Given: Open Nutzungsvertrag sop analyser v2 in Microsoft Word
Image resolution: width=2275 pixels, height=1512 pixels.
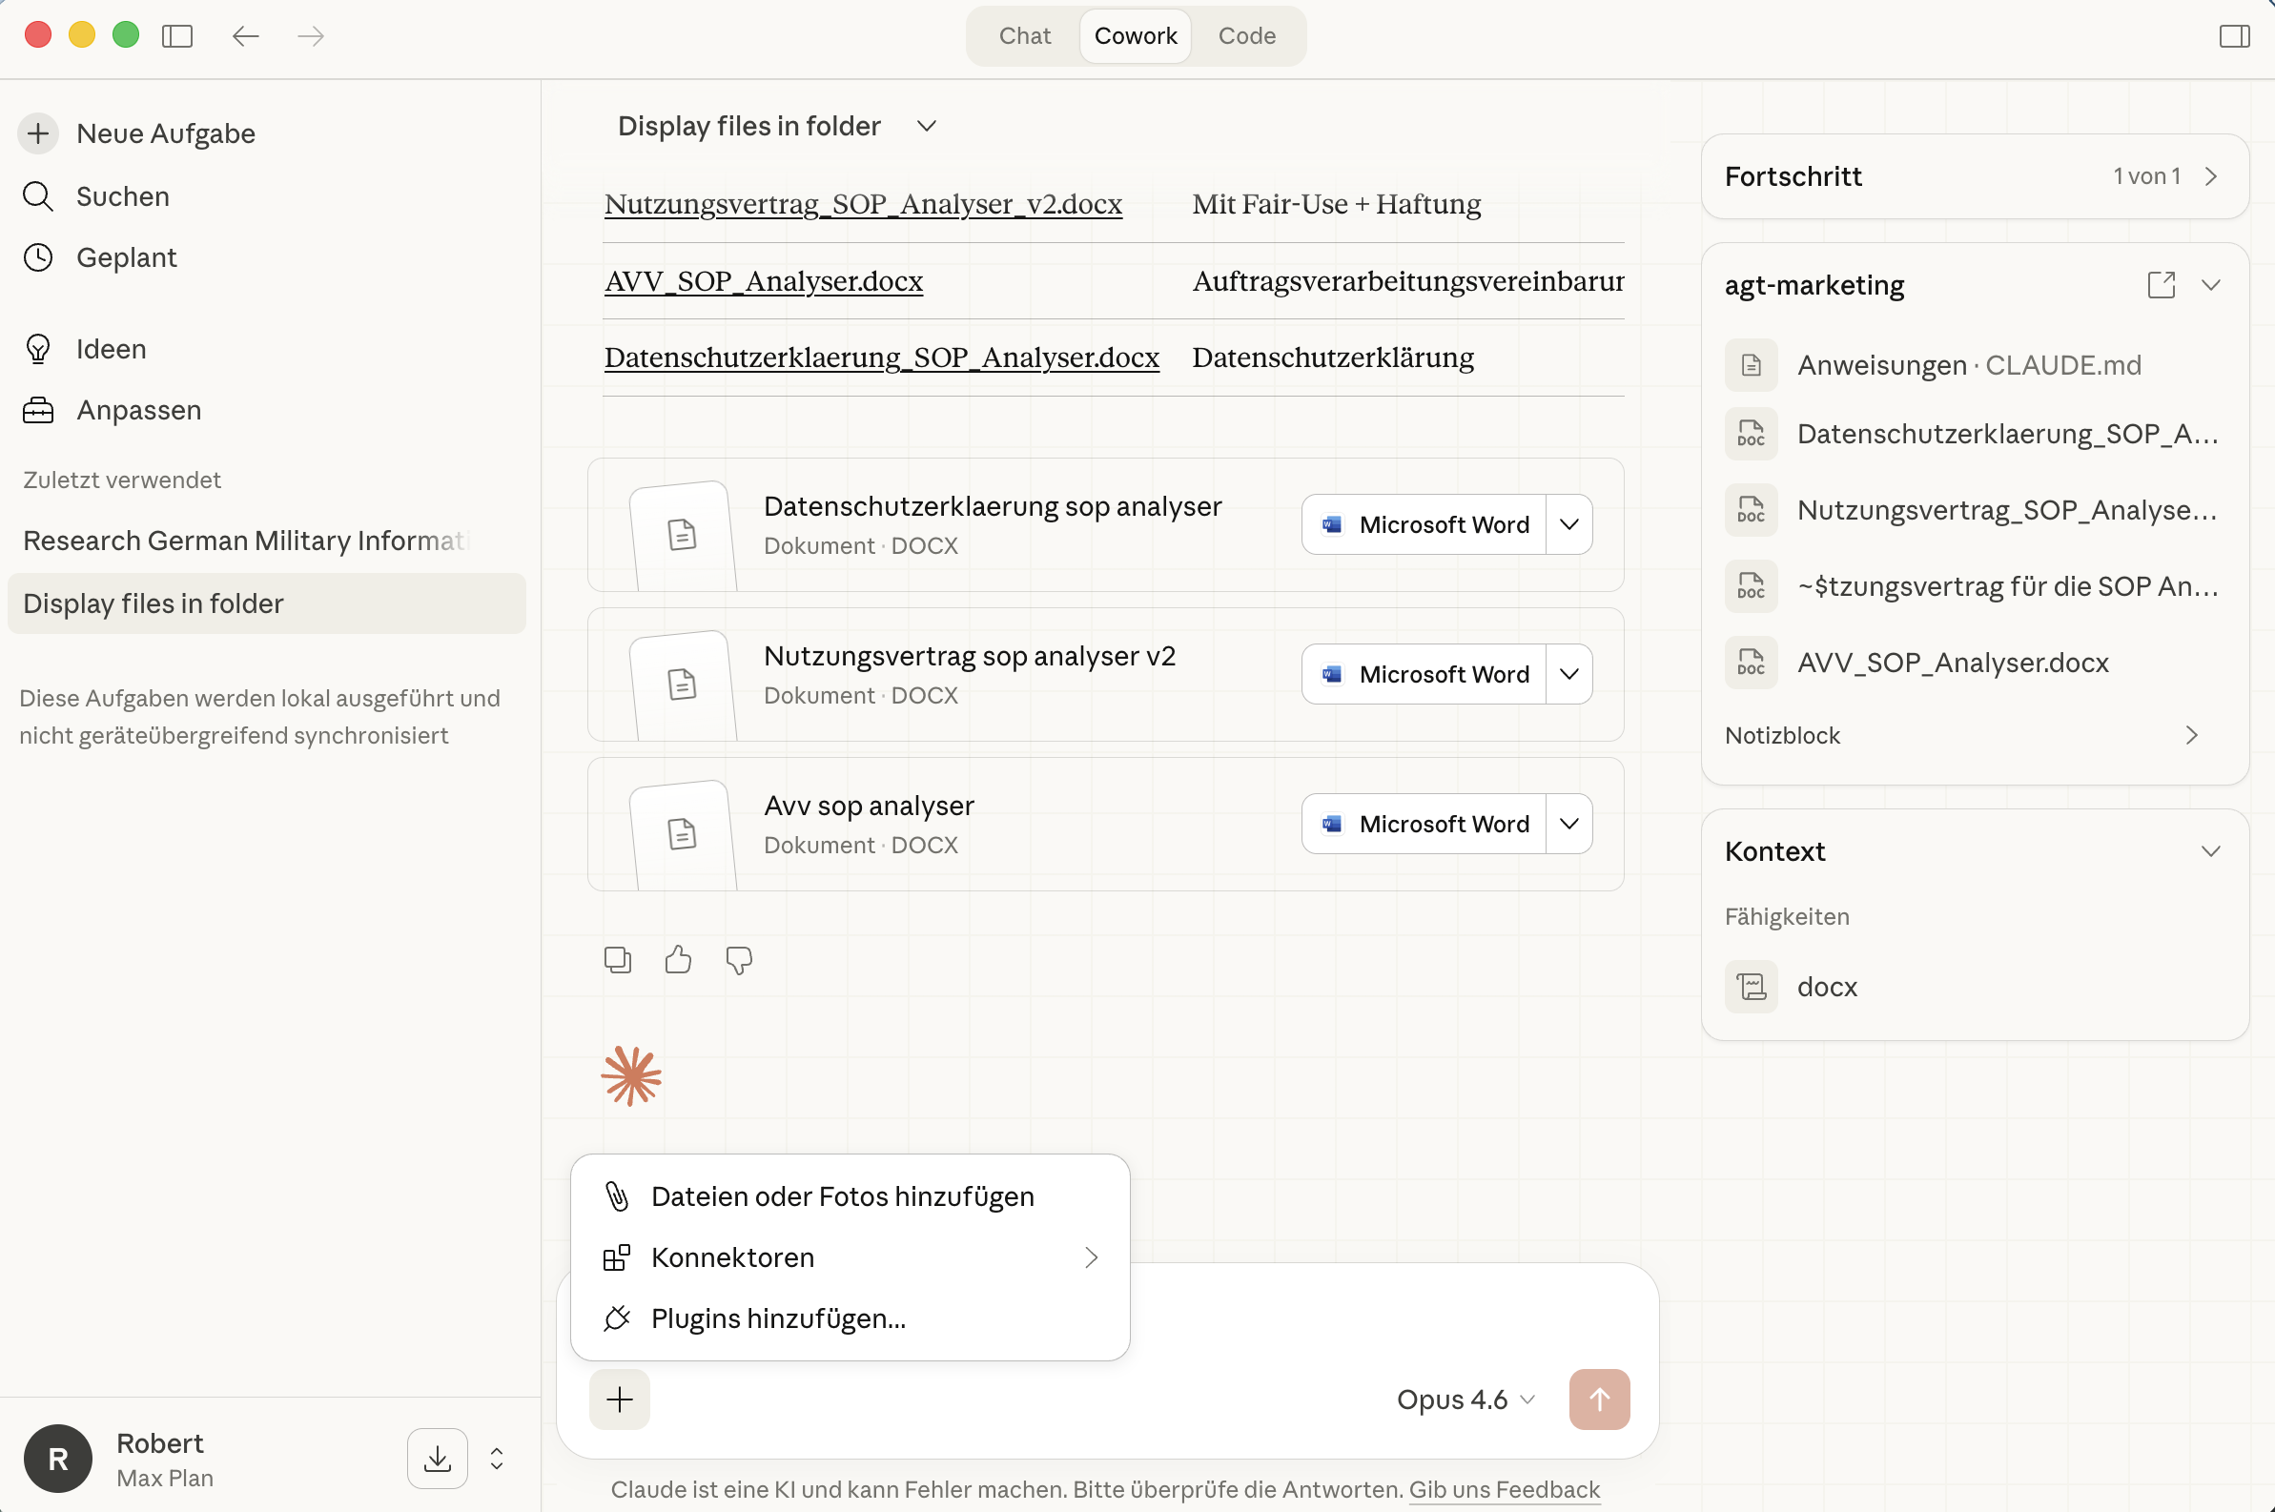Looking at the screenshot, I should pos(1424,674).
